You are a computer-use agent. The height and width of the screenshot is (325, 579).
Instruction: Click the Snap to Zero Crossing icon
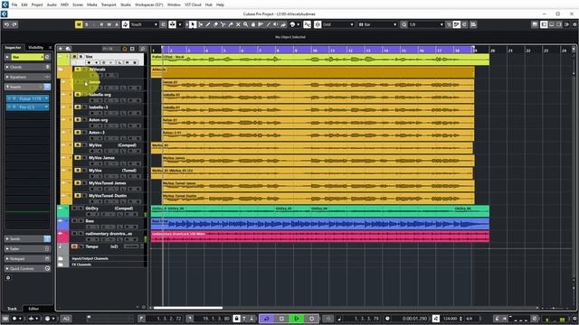tap(307, 24)
